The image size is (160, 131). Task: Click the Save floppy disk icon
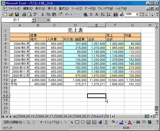click(x=17, y=14)
